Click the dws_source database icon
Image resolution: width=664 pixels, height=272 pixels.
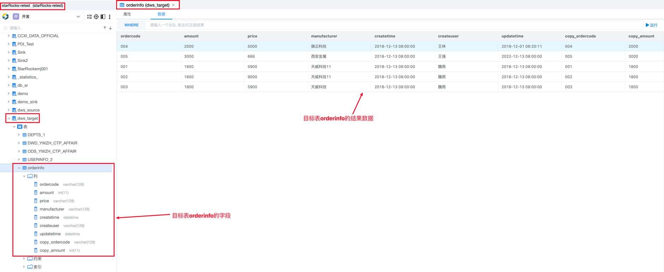coord(14,110)
